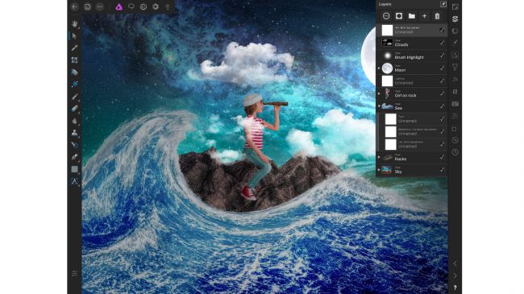Open the History clock studio icon
The width and height of the screenshot is (524, 294).
[455, 152]
